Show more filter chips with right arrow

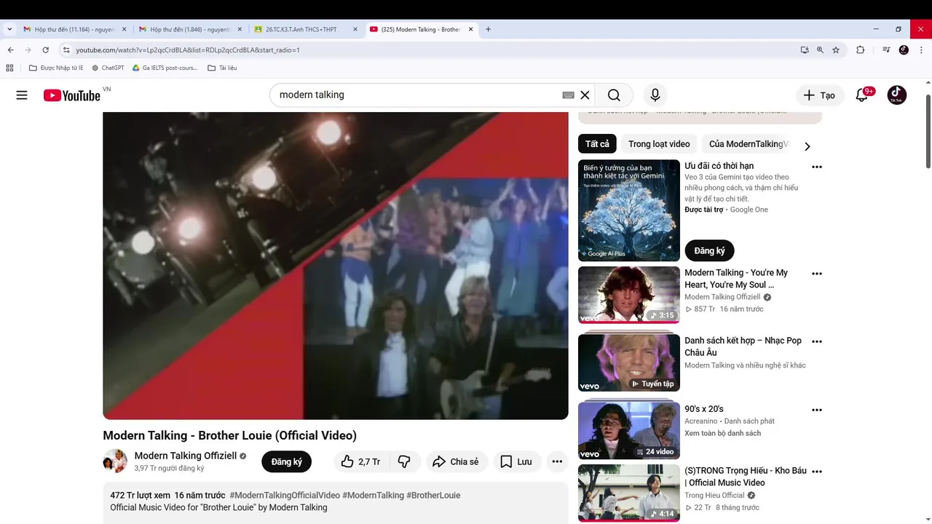(807, 146)
